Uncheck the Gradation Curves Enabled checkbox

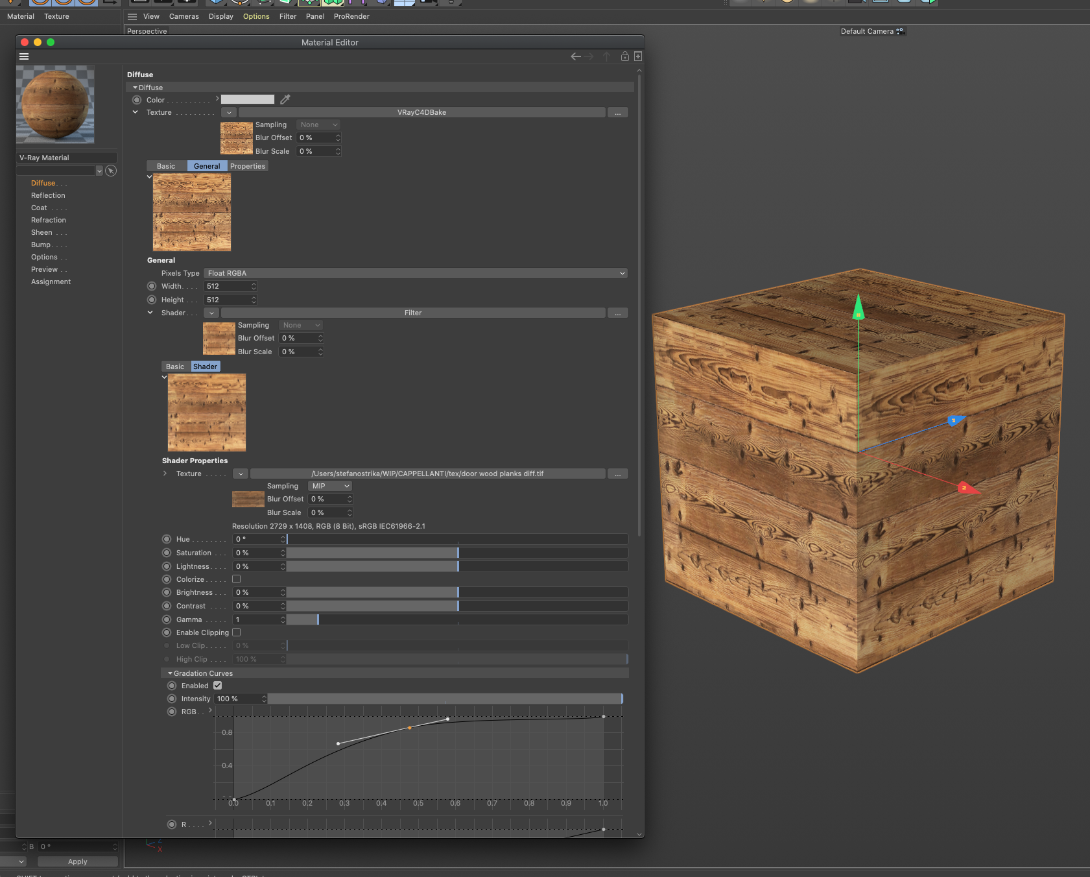click(218, 686)
